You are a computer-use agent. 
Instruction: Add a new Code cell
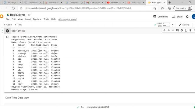(x=8, y=25)
